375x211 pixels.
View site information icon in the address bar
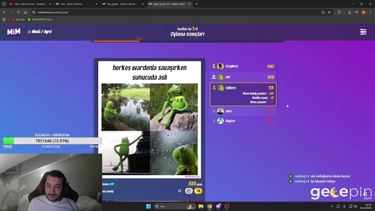click(34, 12)
